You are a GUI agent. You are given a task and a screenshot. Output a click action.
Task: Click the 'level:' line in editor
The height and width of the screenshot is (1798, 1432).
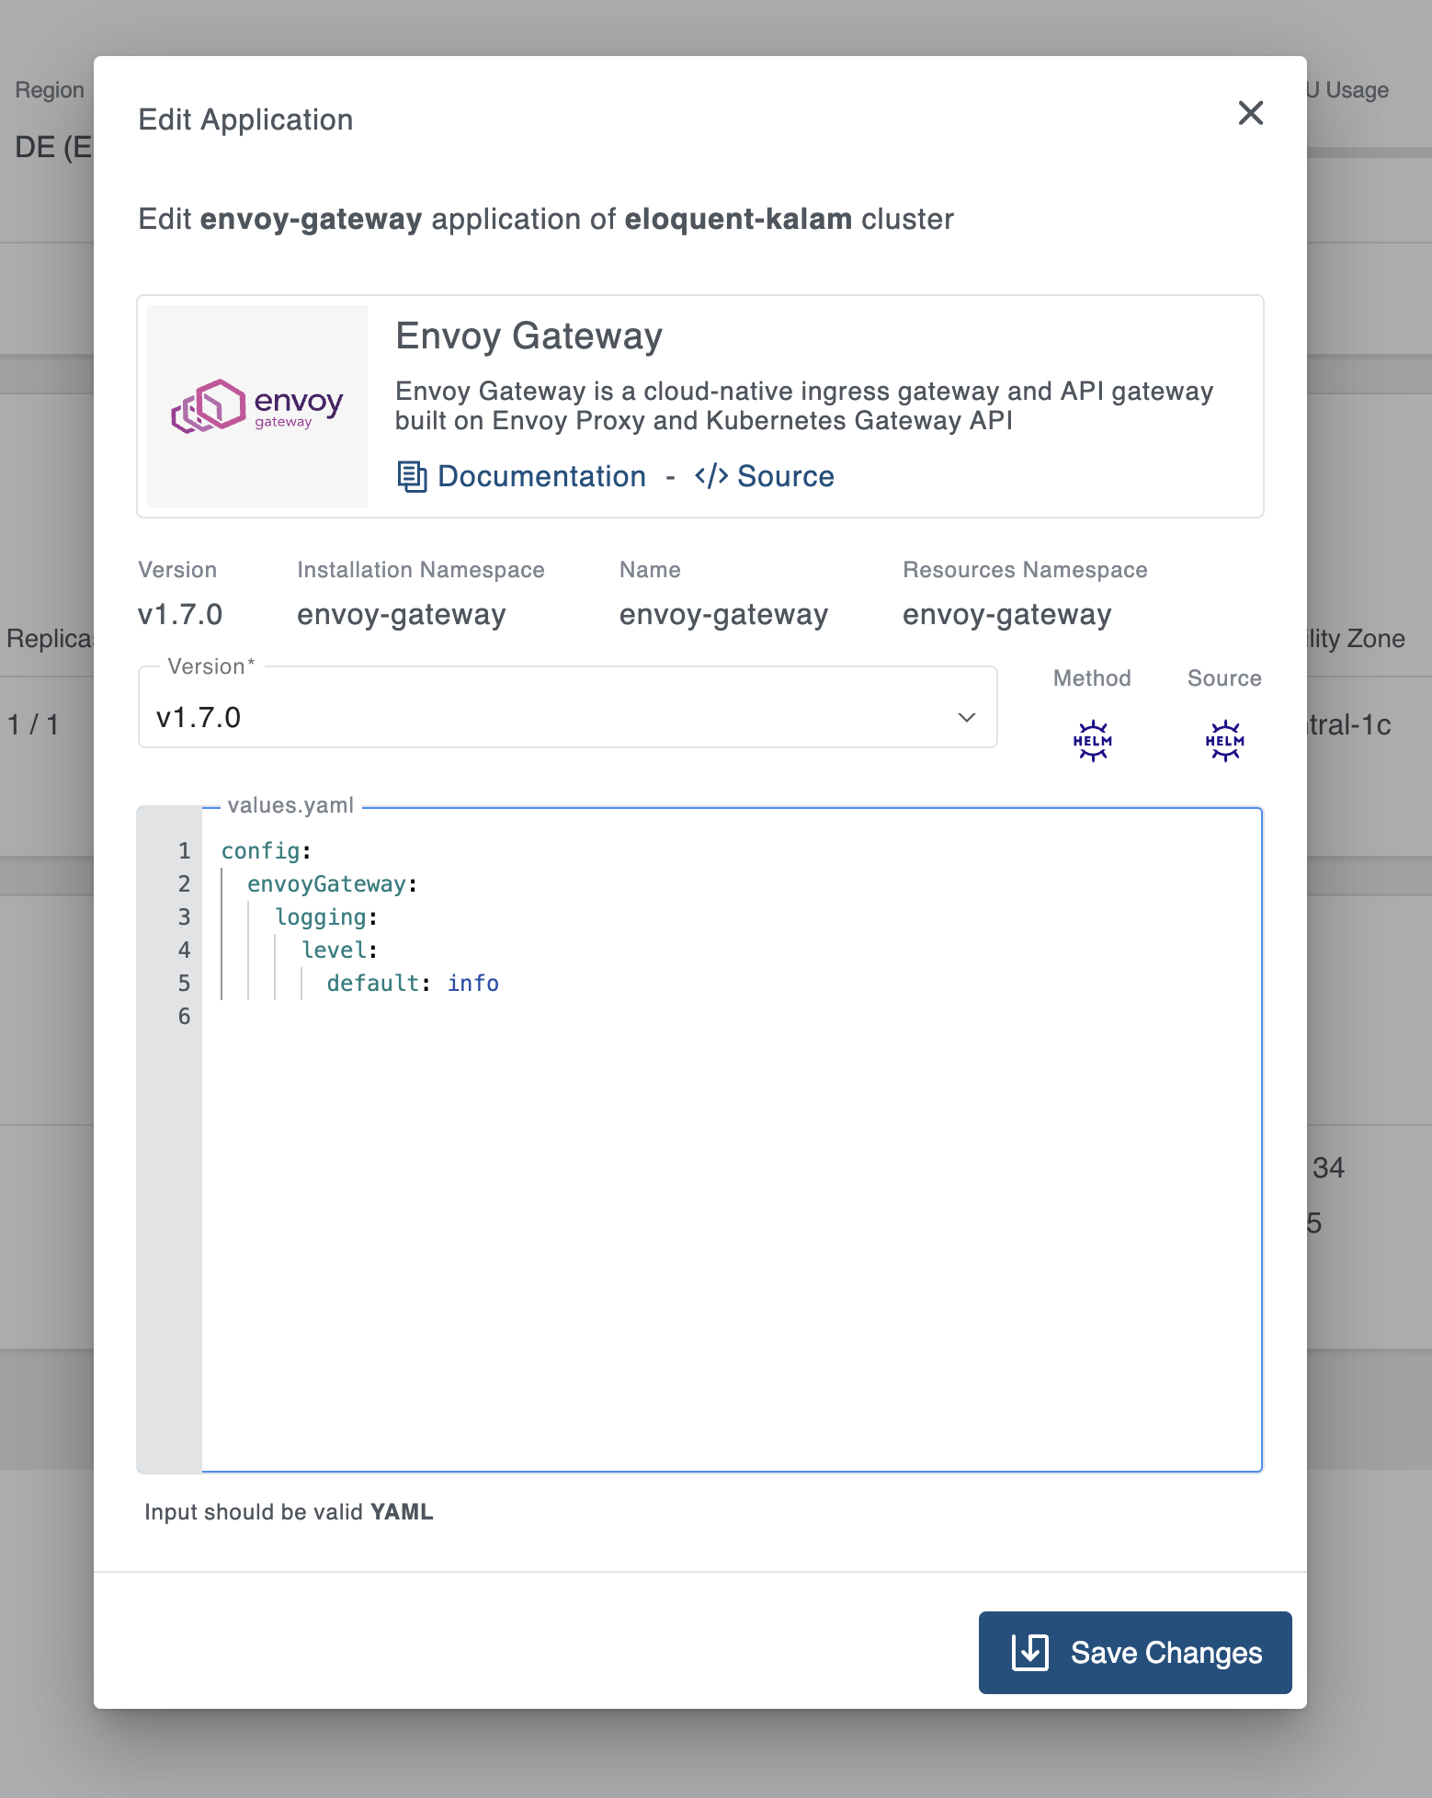[340, 950]
